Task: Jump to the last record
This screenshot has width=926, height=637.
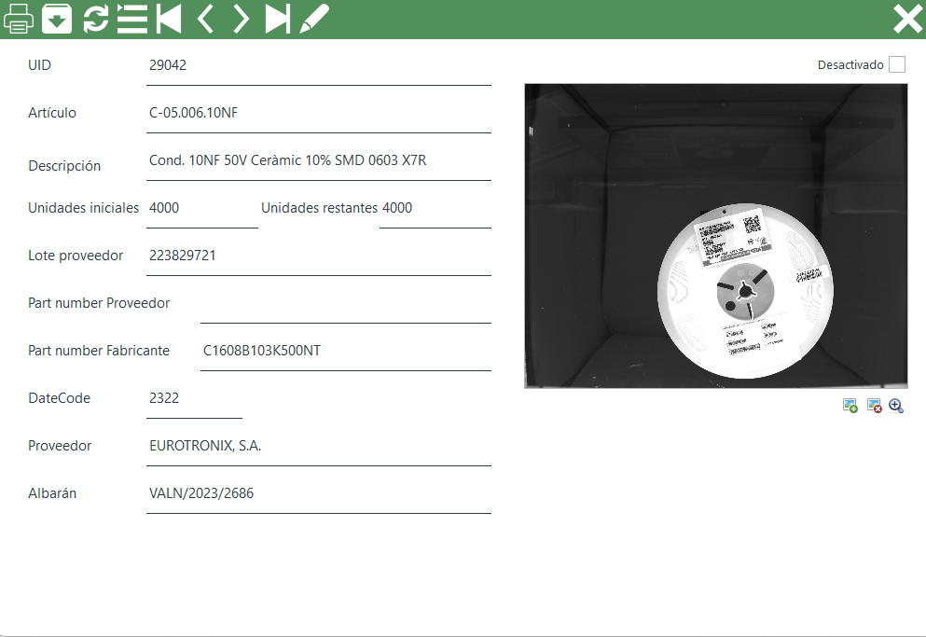Action: [x=278, y=19]
